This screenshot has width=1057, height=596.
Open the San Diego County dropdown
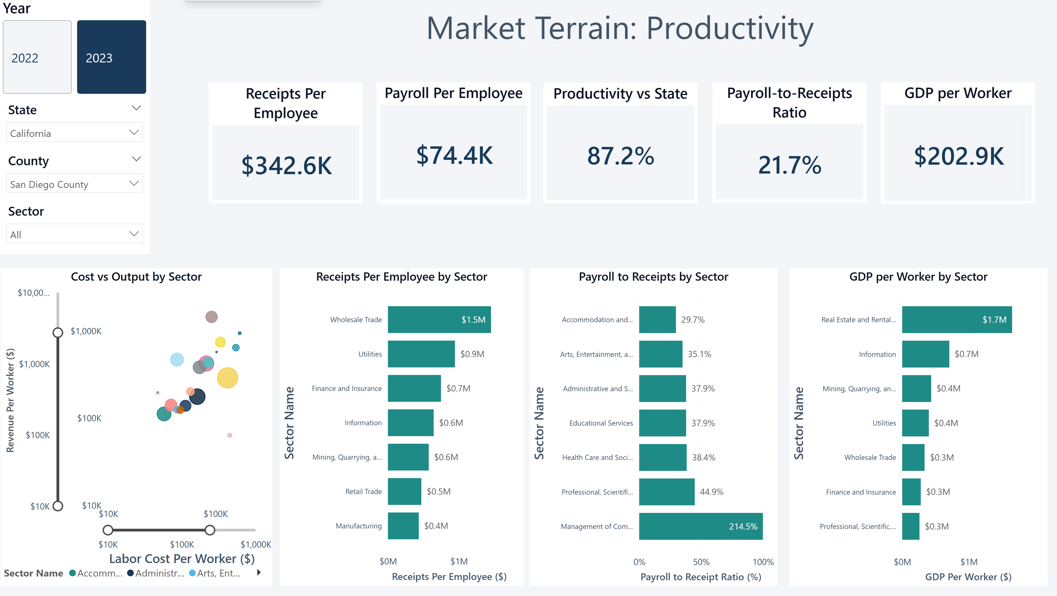75,183
